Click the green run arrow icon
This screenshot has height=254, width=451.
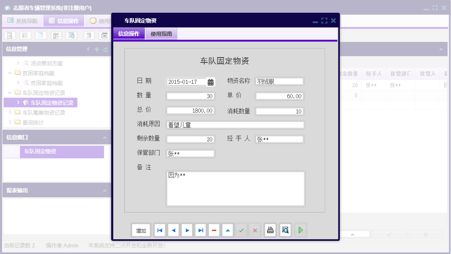(x=300, y=230)
